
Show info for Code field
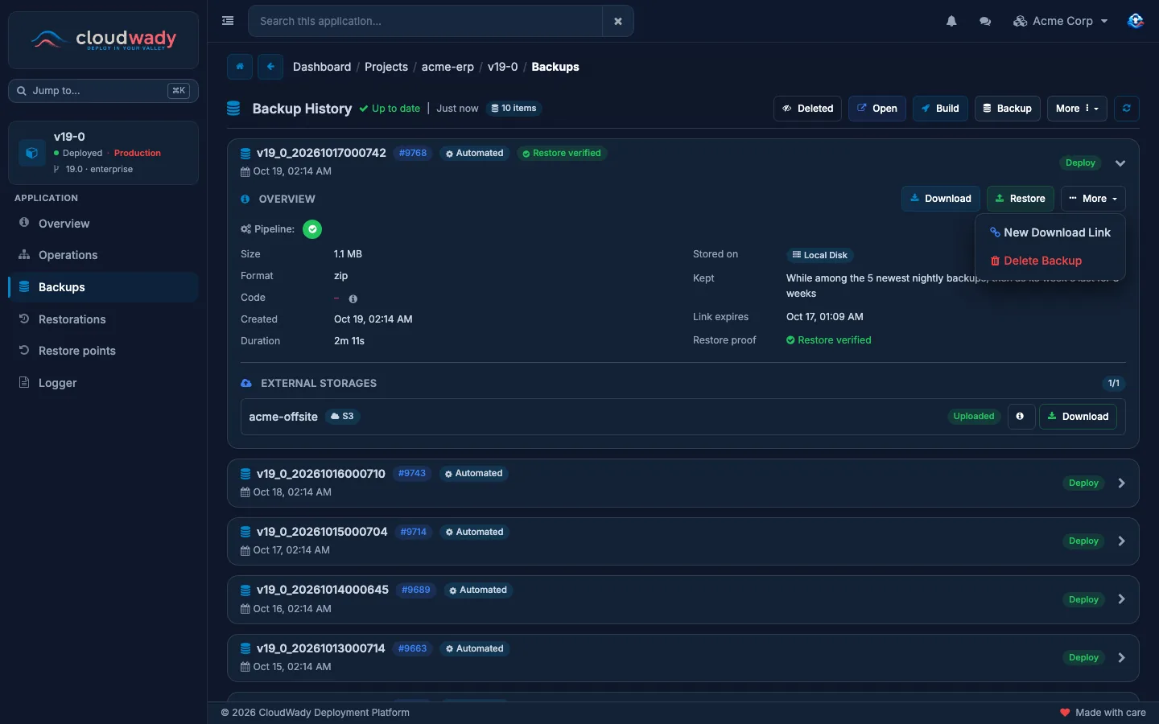(x=353, y=298)
